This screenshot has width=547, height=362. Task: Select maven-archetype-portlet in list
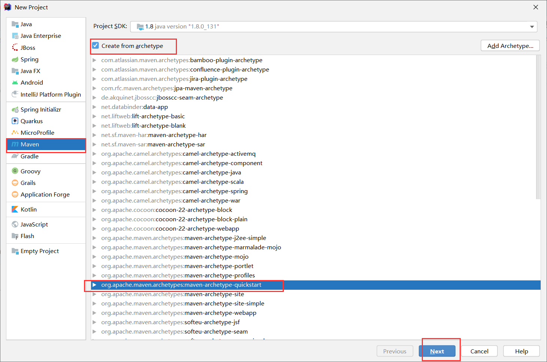pyautogui.click(x=316, y=266)
